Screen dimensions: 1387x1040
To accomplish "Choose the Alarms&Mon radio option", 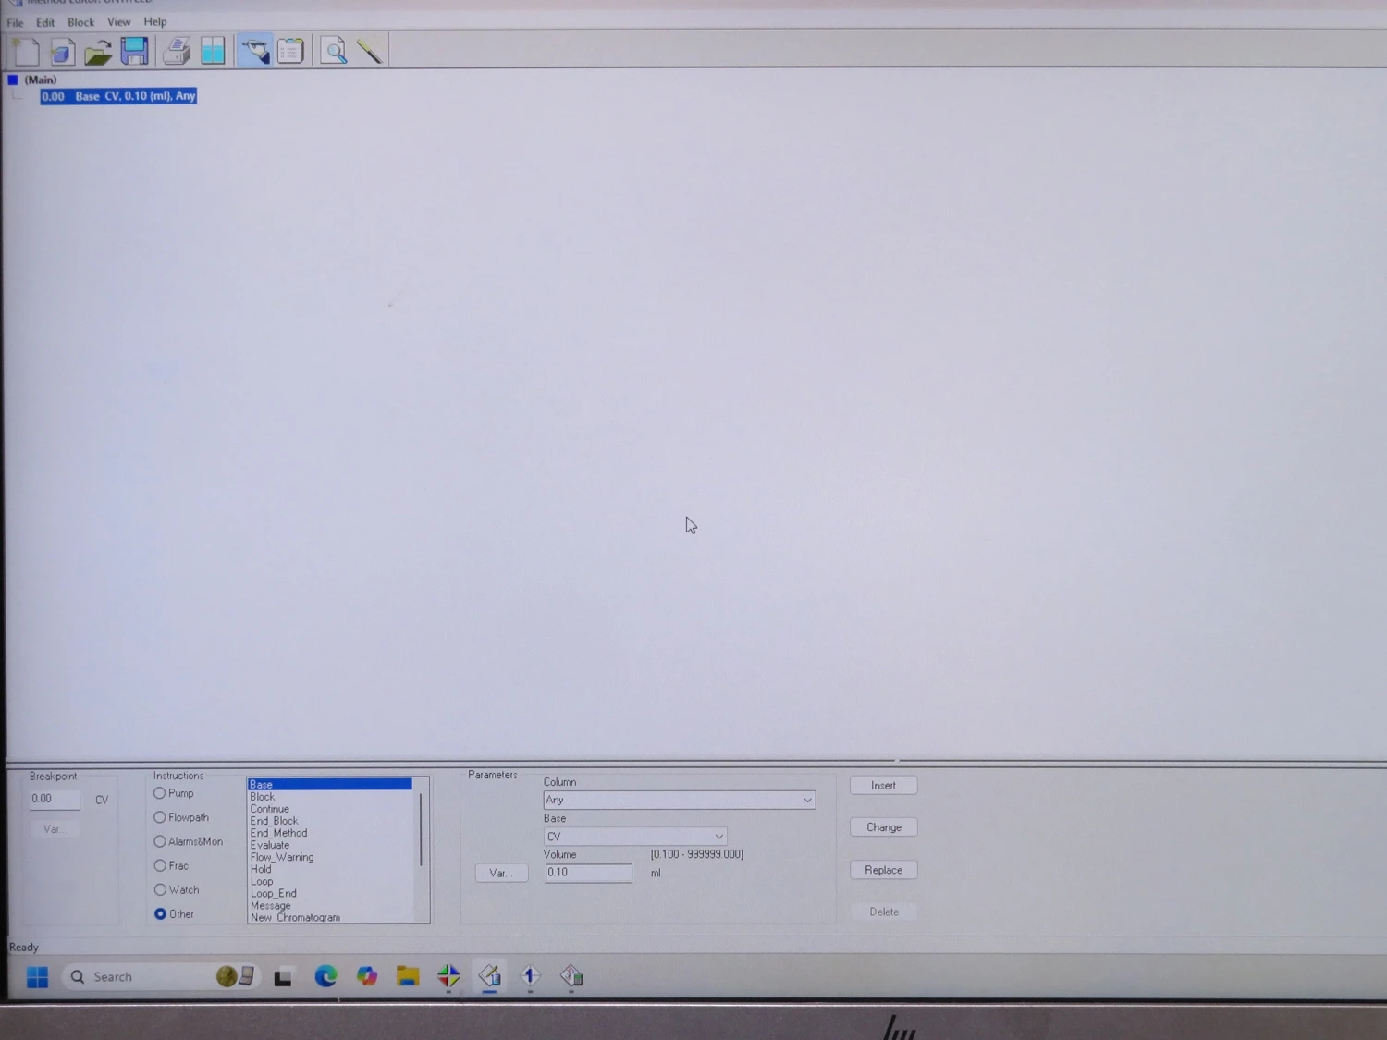I will click(160, 841).
